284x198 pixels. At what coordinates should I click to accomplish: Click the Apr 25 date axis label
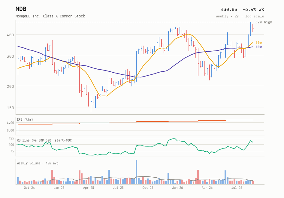coord(89,188)
